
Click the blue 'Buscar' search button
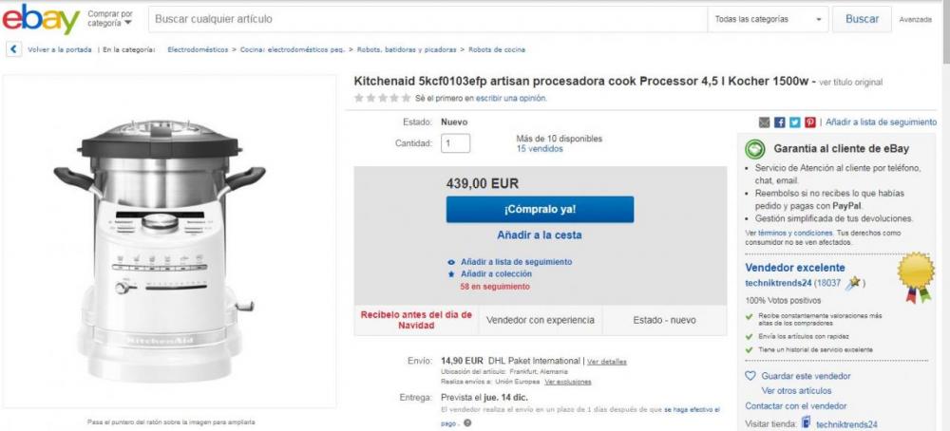point(862,19)
